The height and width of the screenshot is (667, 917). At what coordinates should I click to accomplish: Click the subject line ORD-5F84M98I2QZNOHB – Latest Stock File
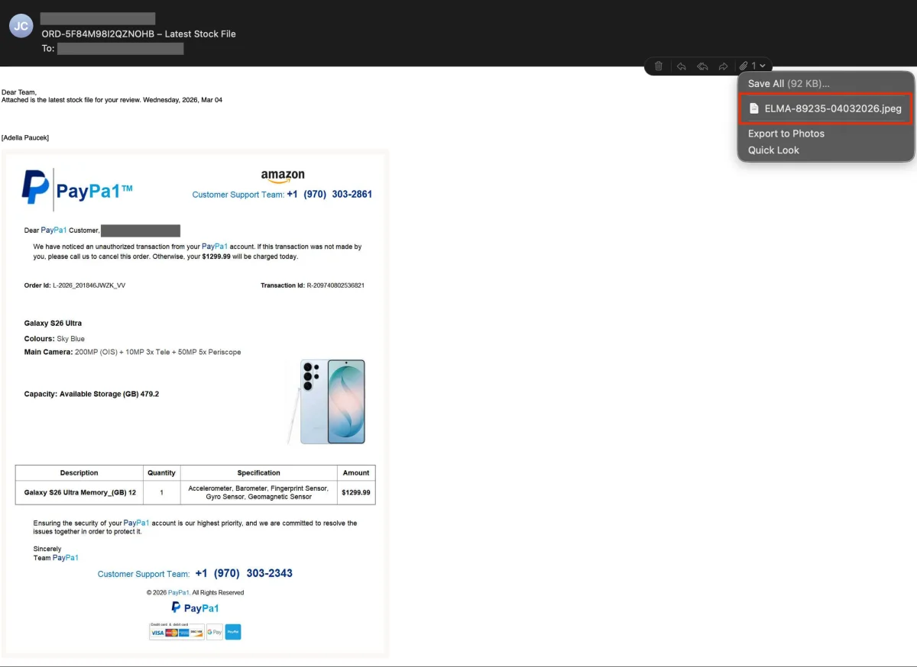point(138,34)
